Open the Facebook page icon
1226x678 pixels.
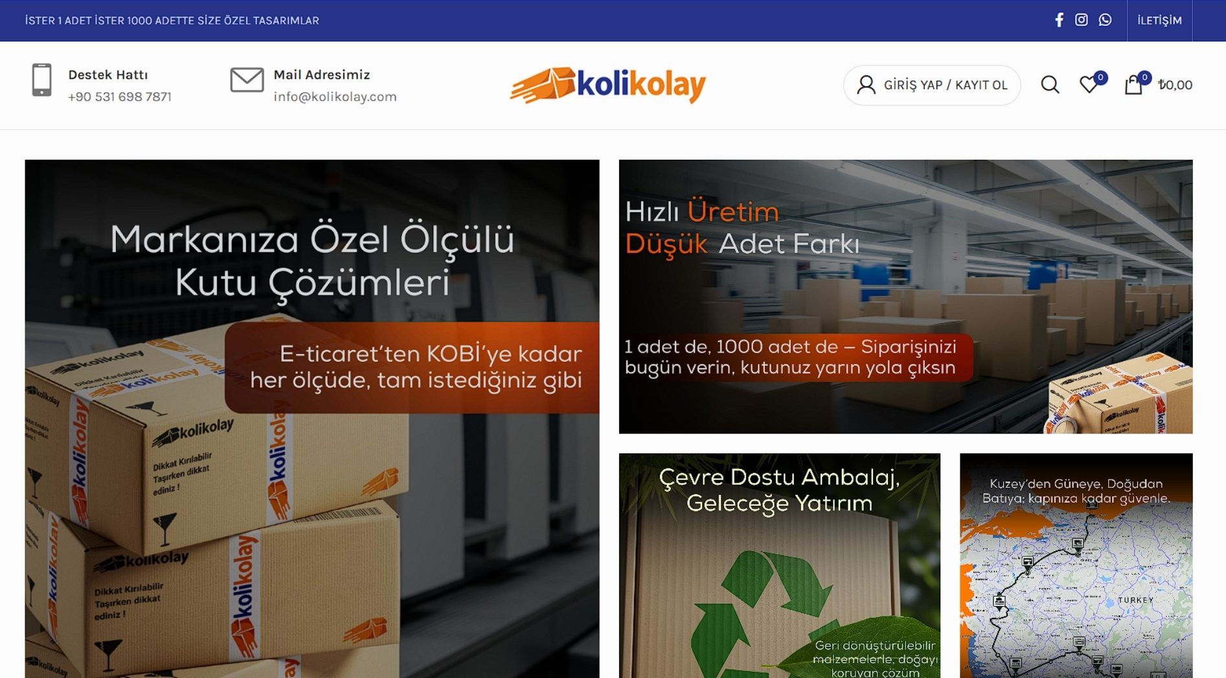[x=1059, y=20]
